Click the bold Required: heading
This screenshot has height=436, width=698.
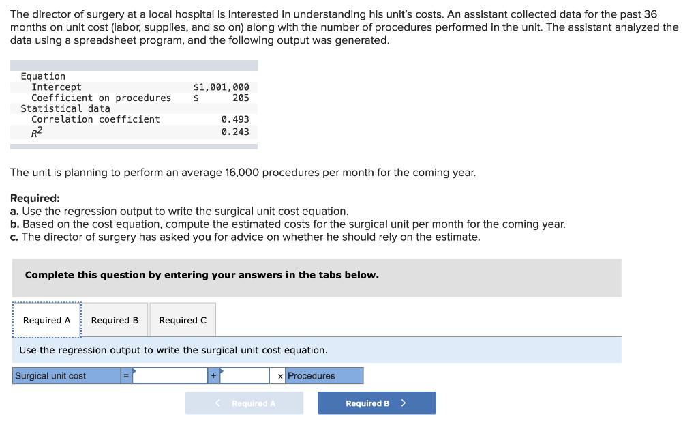coord(35,199)
